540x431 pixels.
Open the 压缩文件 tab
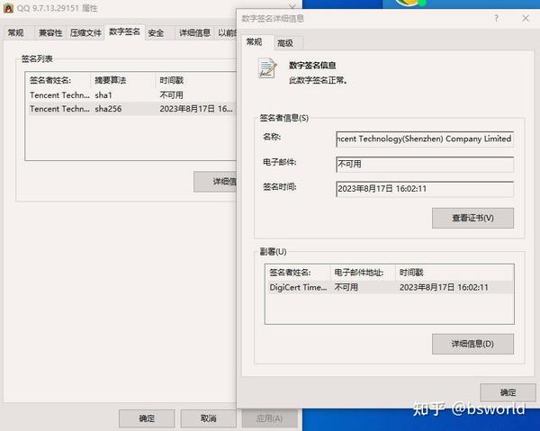click(x=85, y=33)
